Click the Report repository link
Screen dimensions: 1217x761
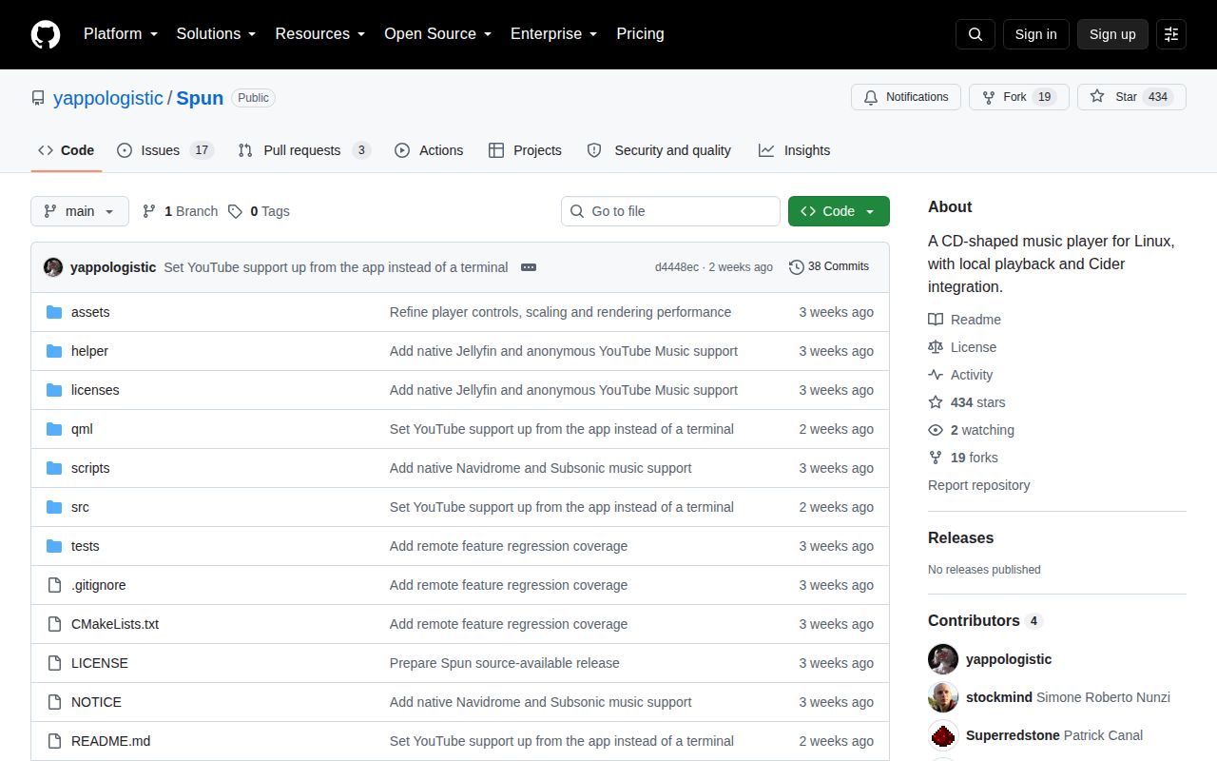click(978, 485)
